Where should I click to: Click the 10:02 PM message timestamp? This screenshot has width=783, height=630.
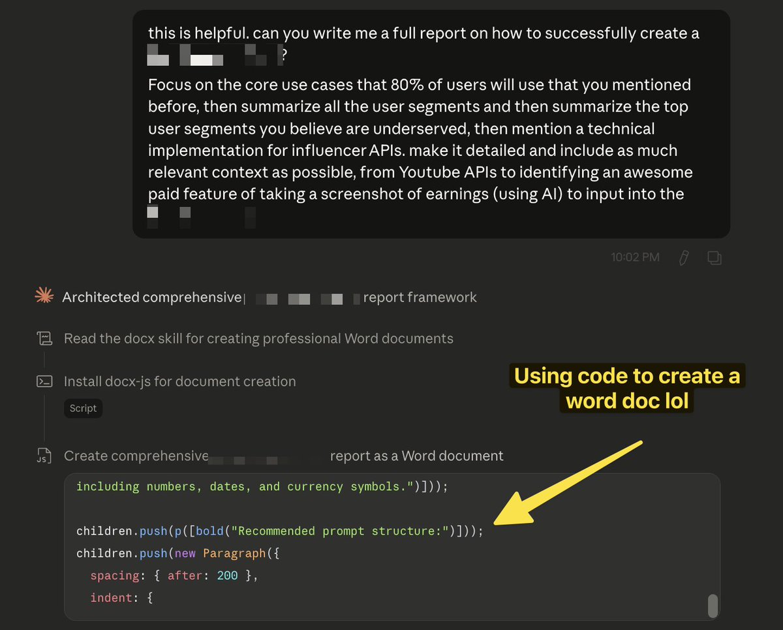click(x=635, y=257)
